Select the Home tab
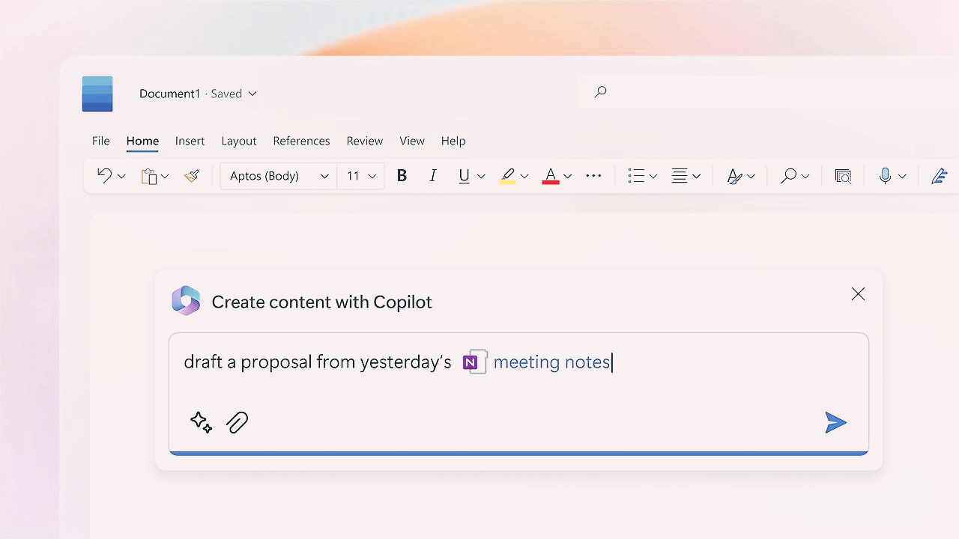The image size is (959, 539). (x=142, y=141)
